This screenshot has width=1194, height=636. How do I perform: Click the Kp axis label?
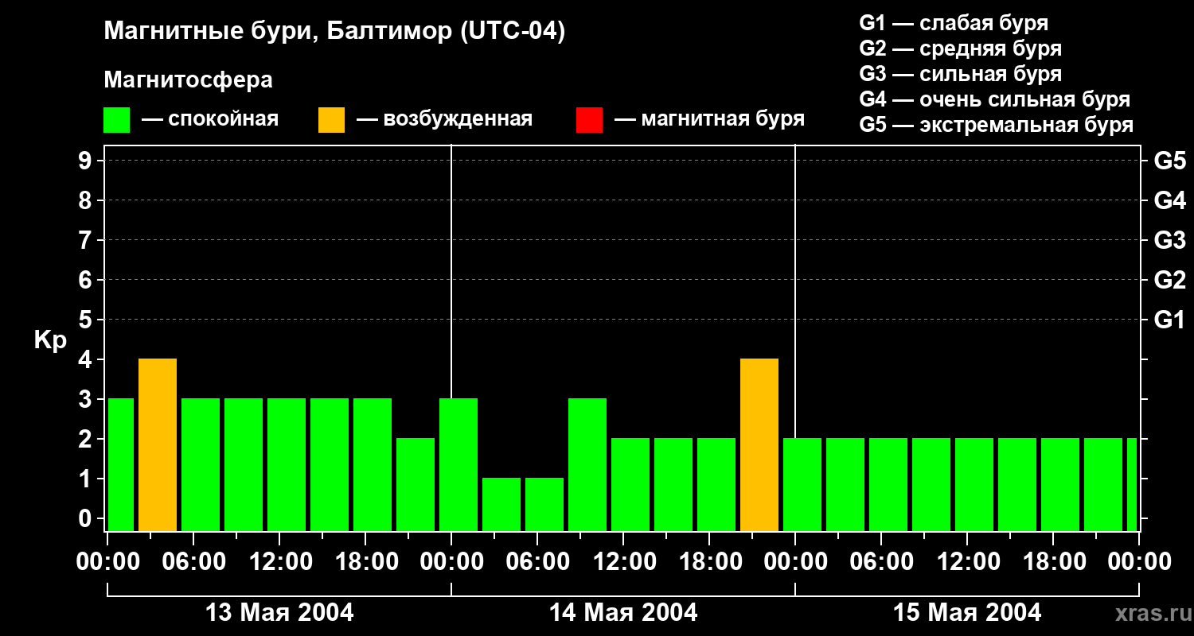click(x=50, y=340)
